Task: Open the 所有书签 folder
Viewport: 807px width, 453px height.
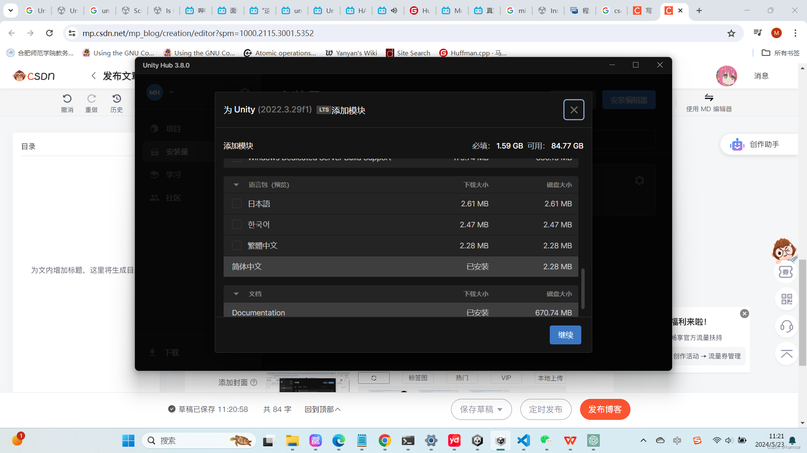Action: point(781,53)
